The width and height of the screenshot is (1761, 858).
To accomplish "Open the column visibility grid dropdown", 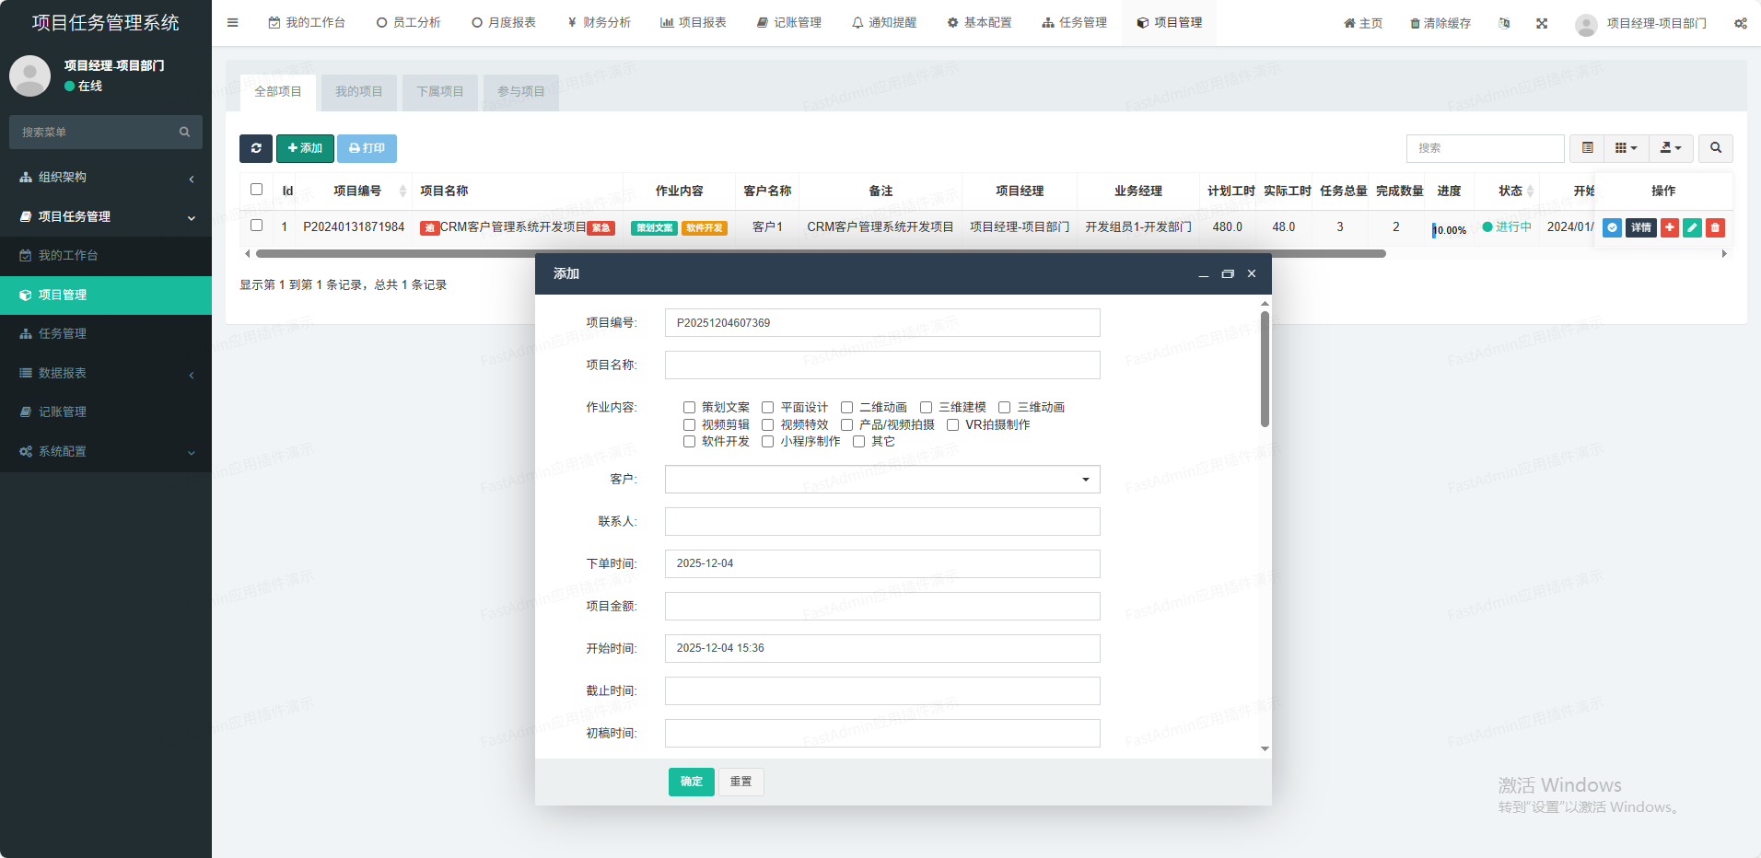I will [1626, 148].
